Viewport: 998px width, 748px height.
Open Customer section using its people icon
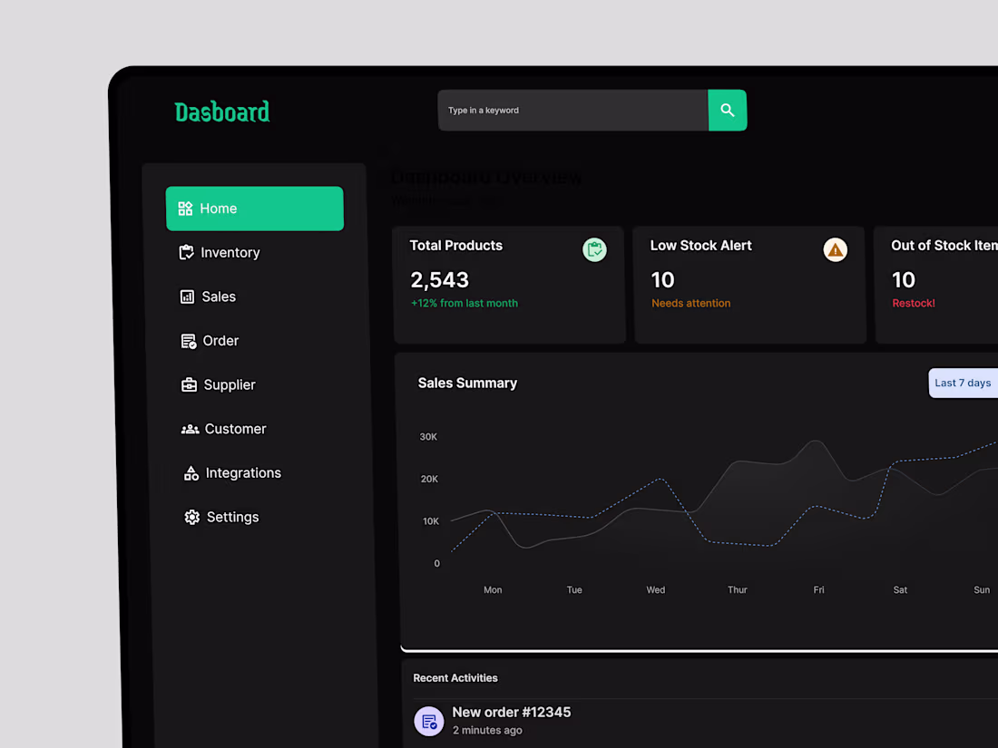tap(190, 428)
